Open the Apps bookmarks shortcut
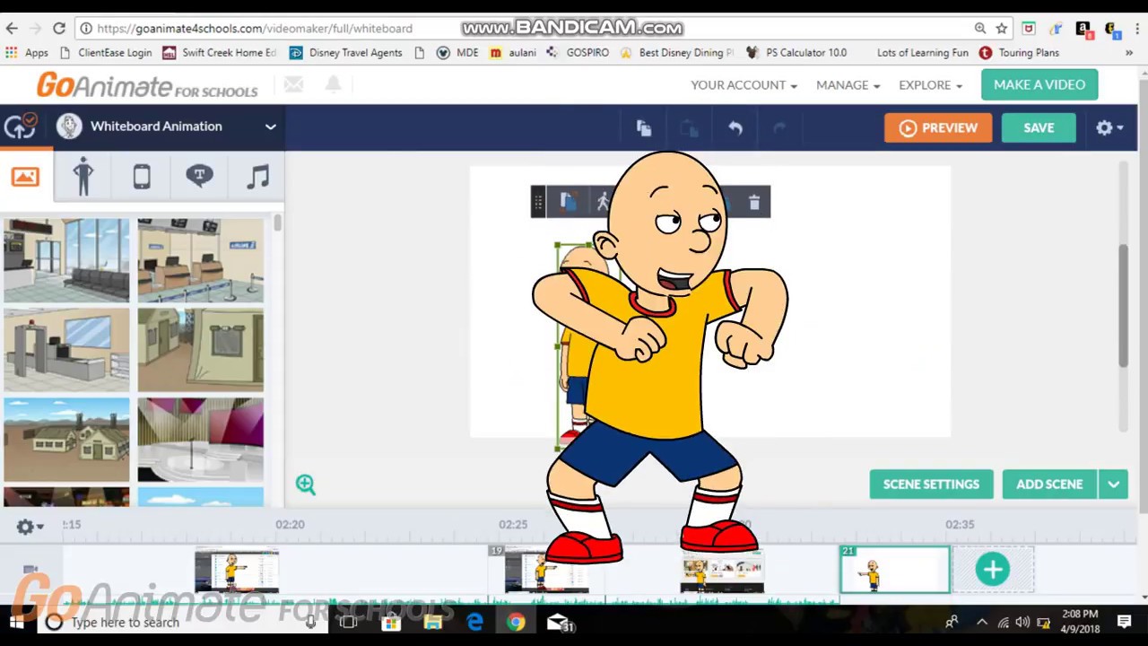 26,53
